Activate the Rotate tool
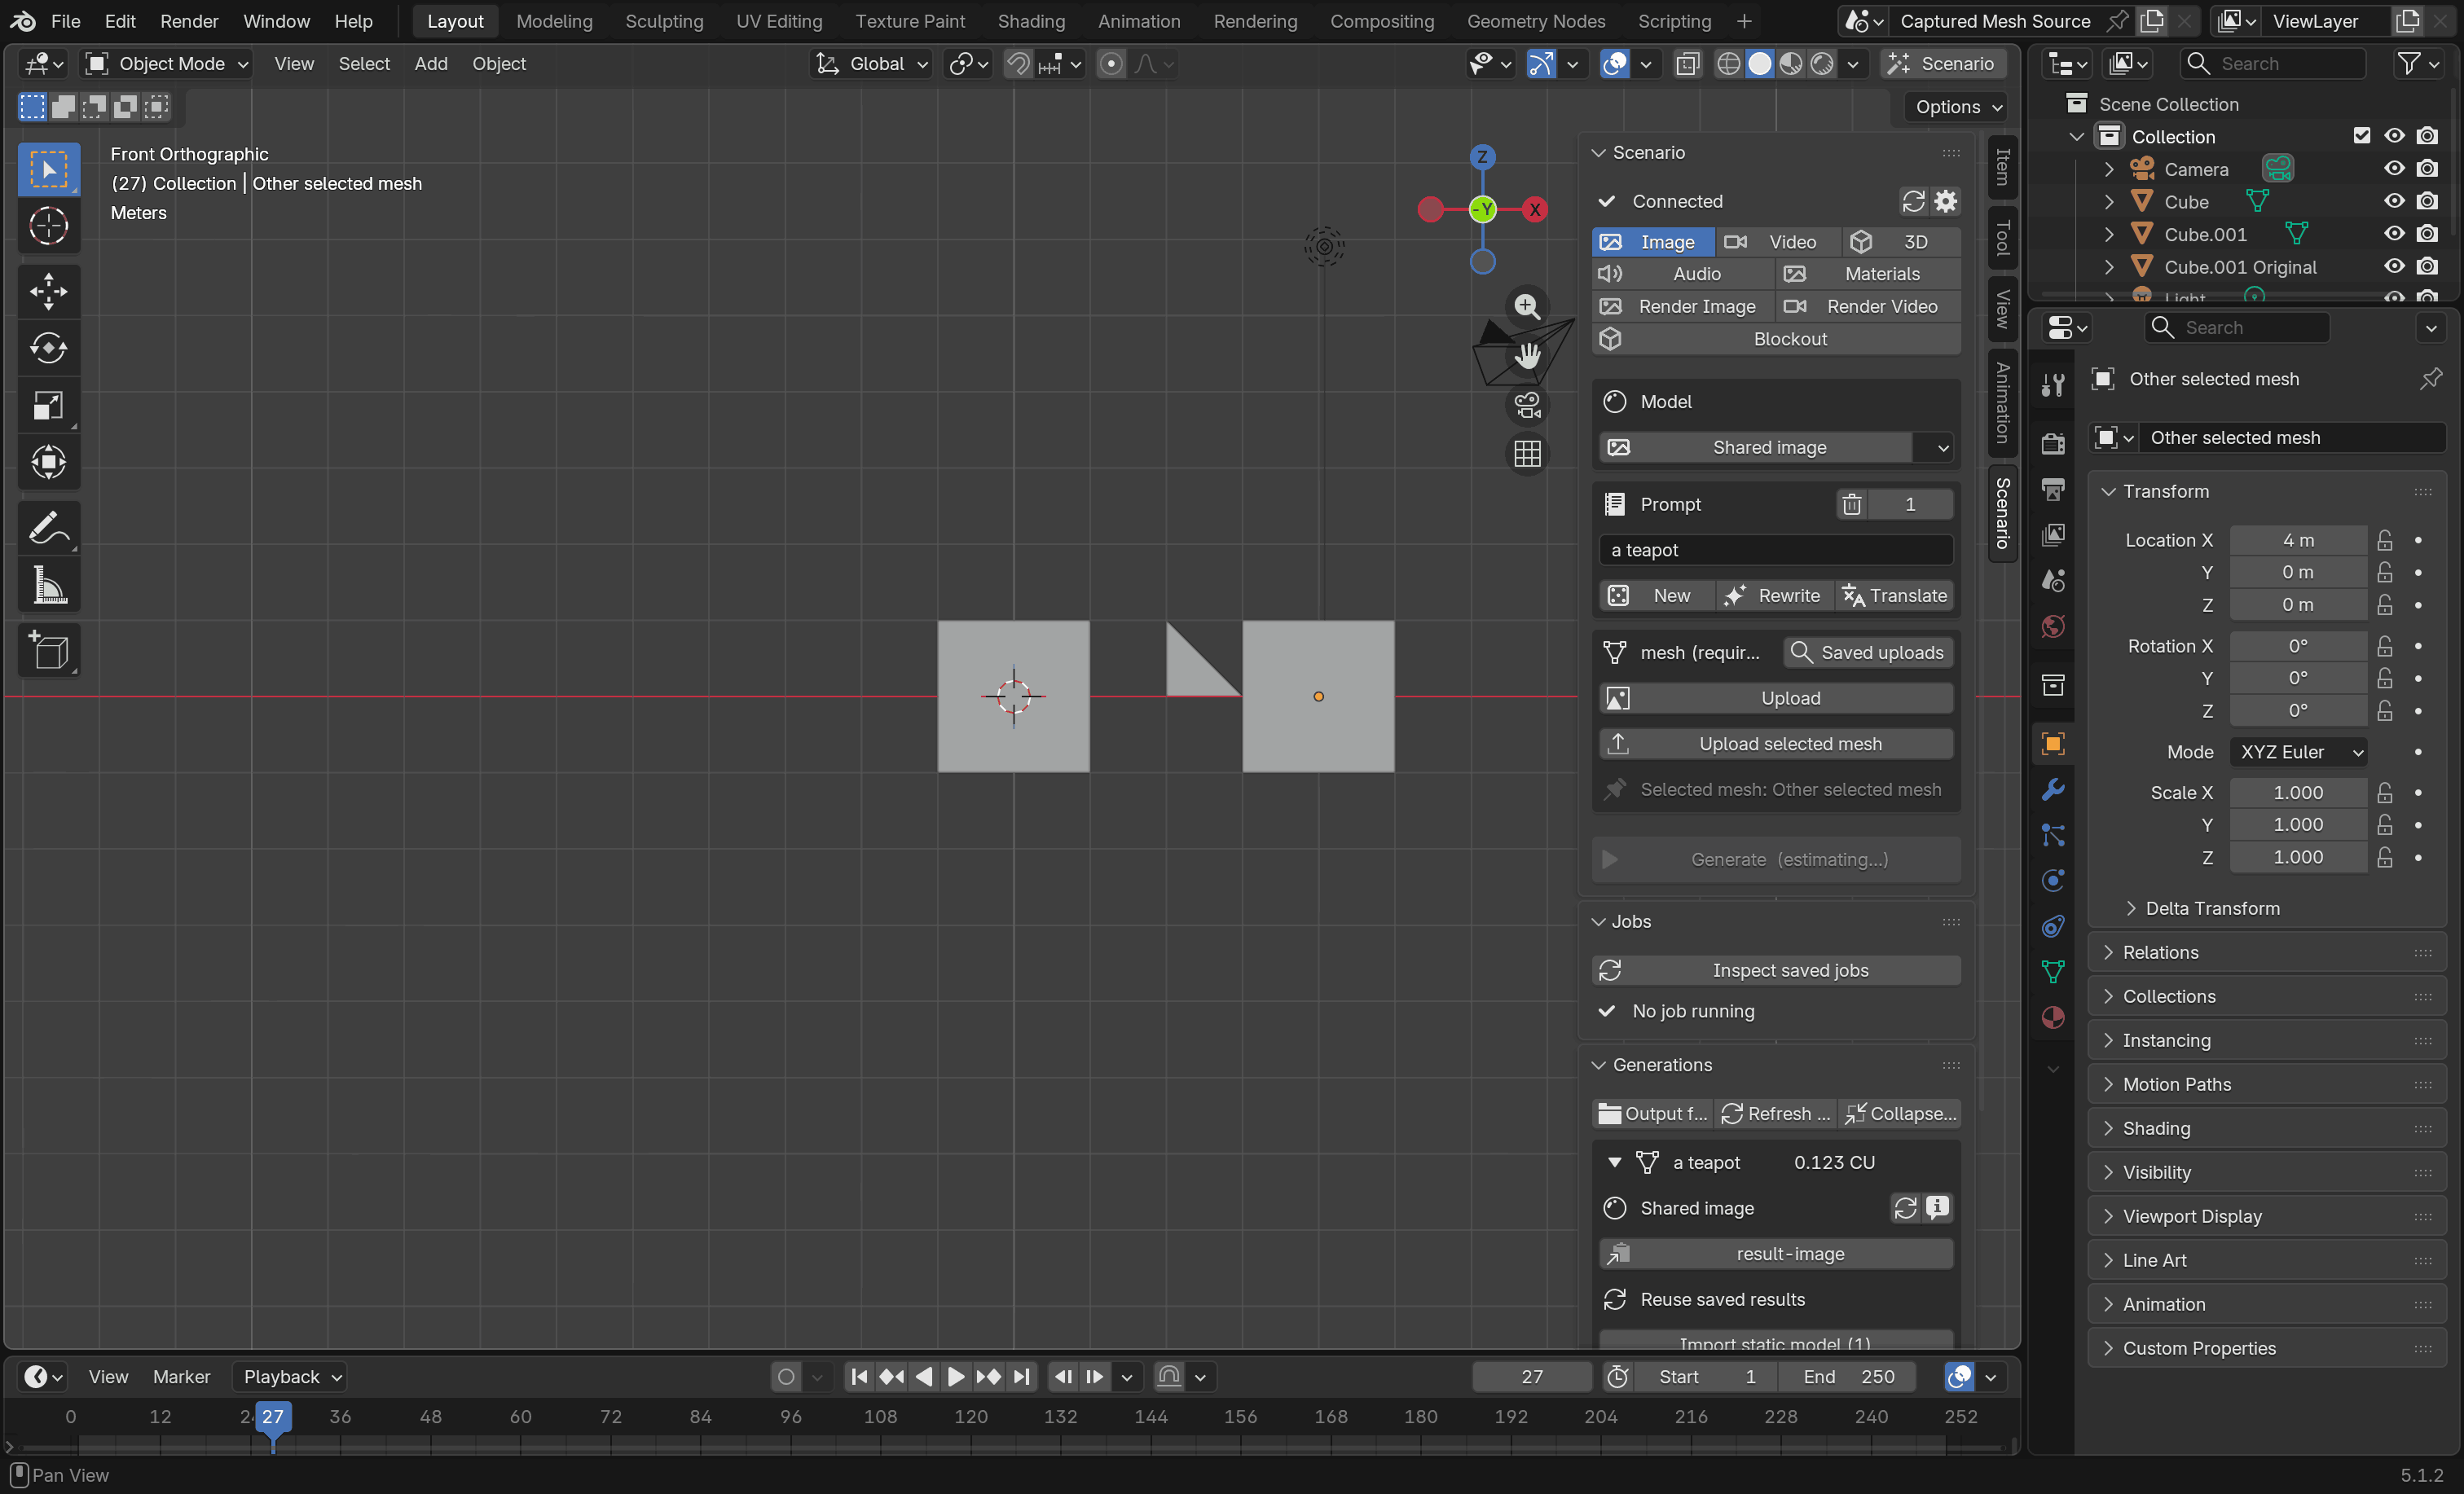Screen dimensions: 2464x1494 click(x=48, y=348)
